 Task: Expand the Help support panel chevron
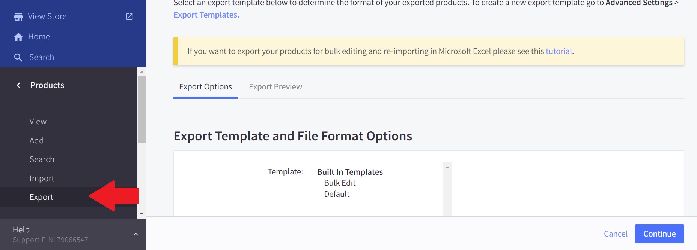tap(136, 234)
